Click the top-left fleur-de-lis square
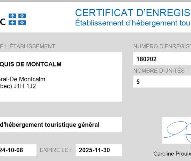The width and height of the screenshot is (191, 161). [12, 16]
